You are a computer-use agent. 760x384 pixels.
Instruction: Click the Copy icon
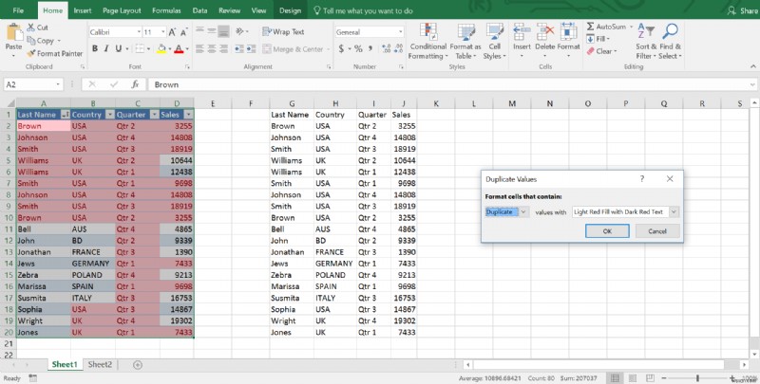pyautogui.click(x=31, y=41)
